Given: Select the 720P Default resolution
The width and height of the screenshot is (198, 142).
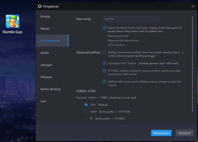Looking at the screenshot, I should [86, 105].
